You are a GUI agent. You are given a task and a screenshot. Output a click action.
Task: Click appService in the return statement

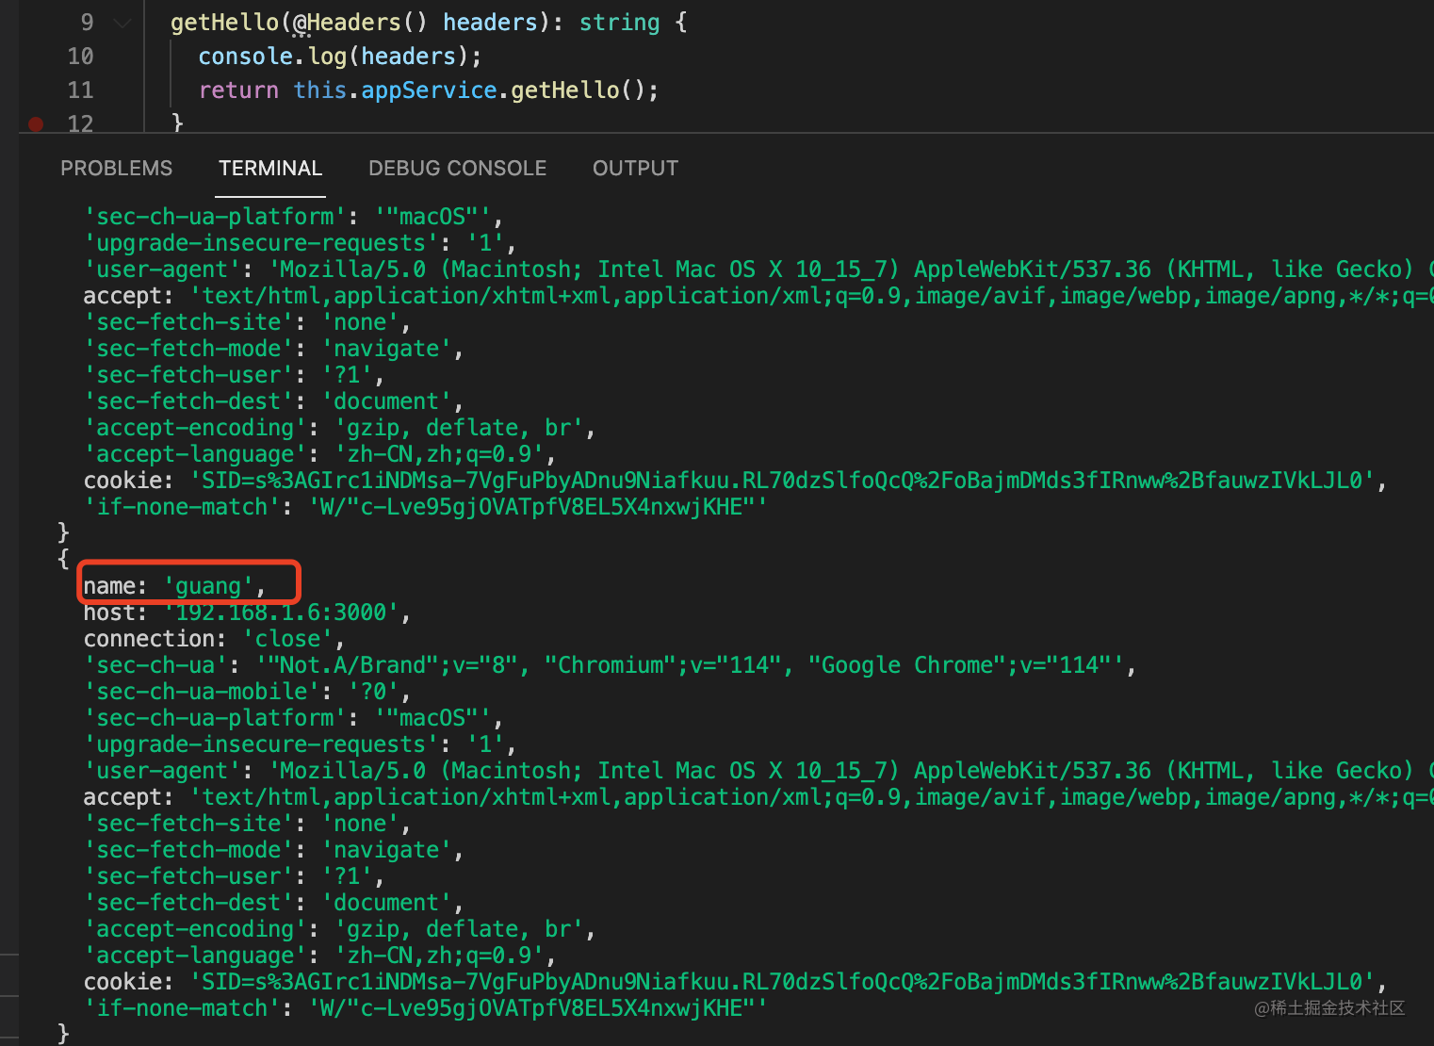(x=429, y=90)
